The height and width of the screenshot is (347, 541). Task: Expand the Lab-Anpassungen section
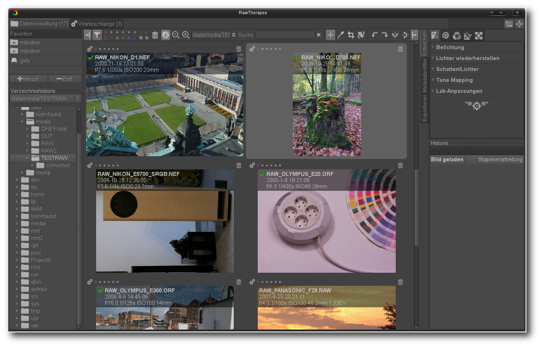point(477,91)
